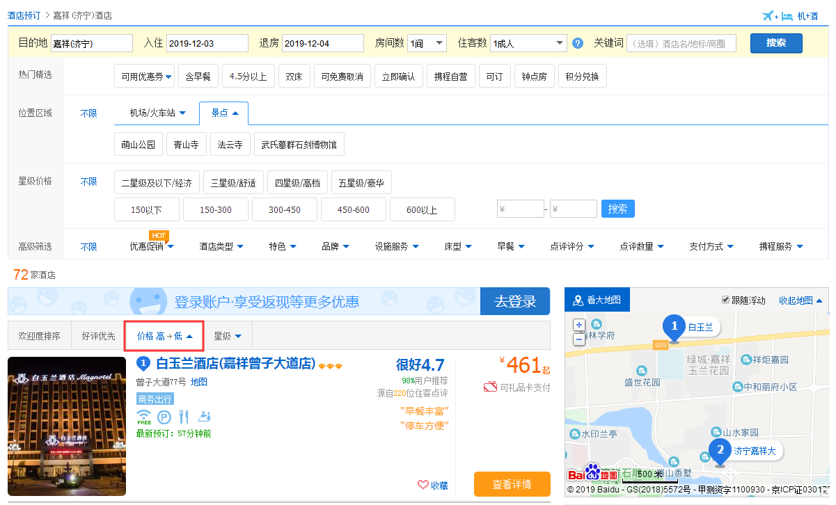Click map marker number 2 on map
The width and height of the screenshot is (836, 505).
720,449
